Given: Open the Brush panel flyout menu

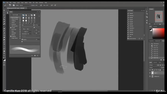Looking at the screenshot, I should click(39, 12).
